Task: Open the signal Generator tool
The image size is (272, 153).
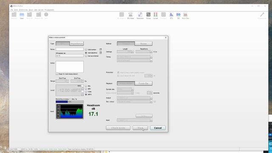Action: 140,15
